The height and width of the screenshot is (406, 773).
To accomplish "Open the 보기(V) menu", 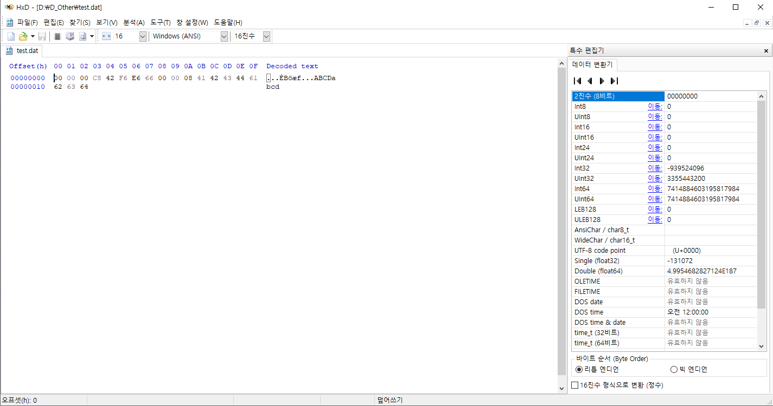I will coord(107,23).
